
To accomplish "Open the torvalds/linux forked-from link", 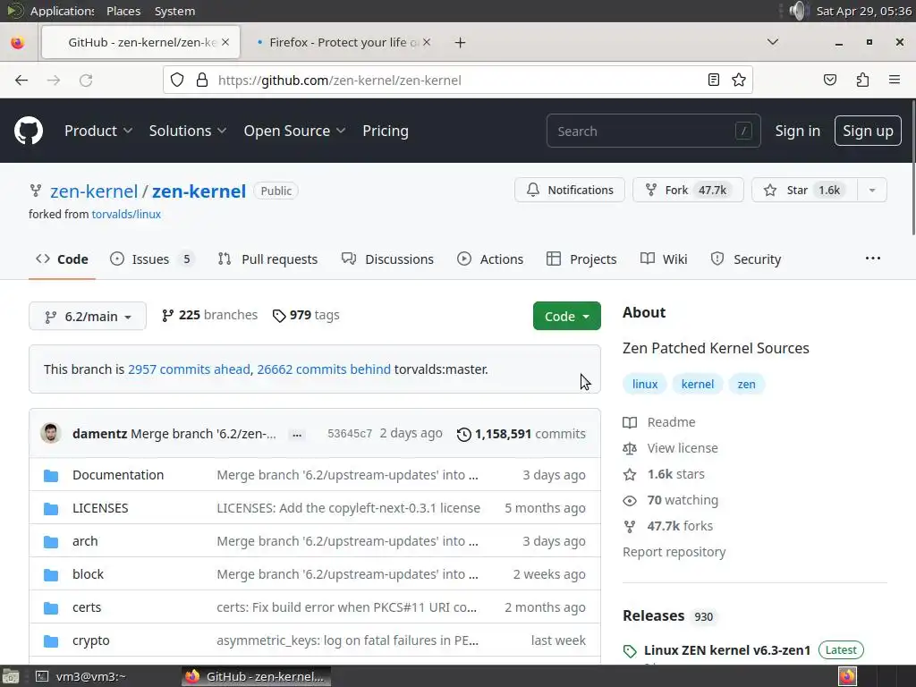I will point(126,214).
